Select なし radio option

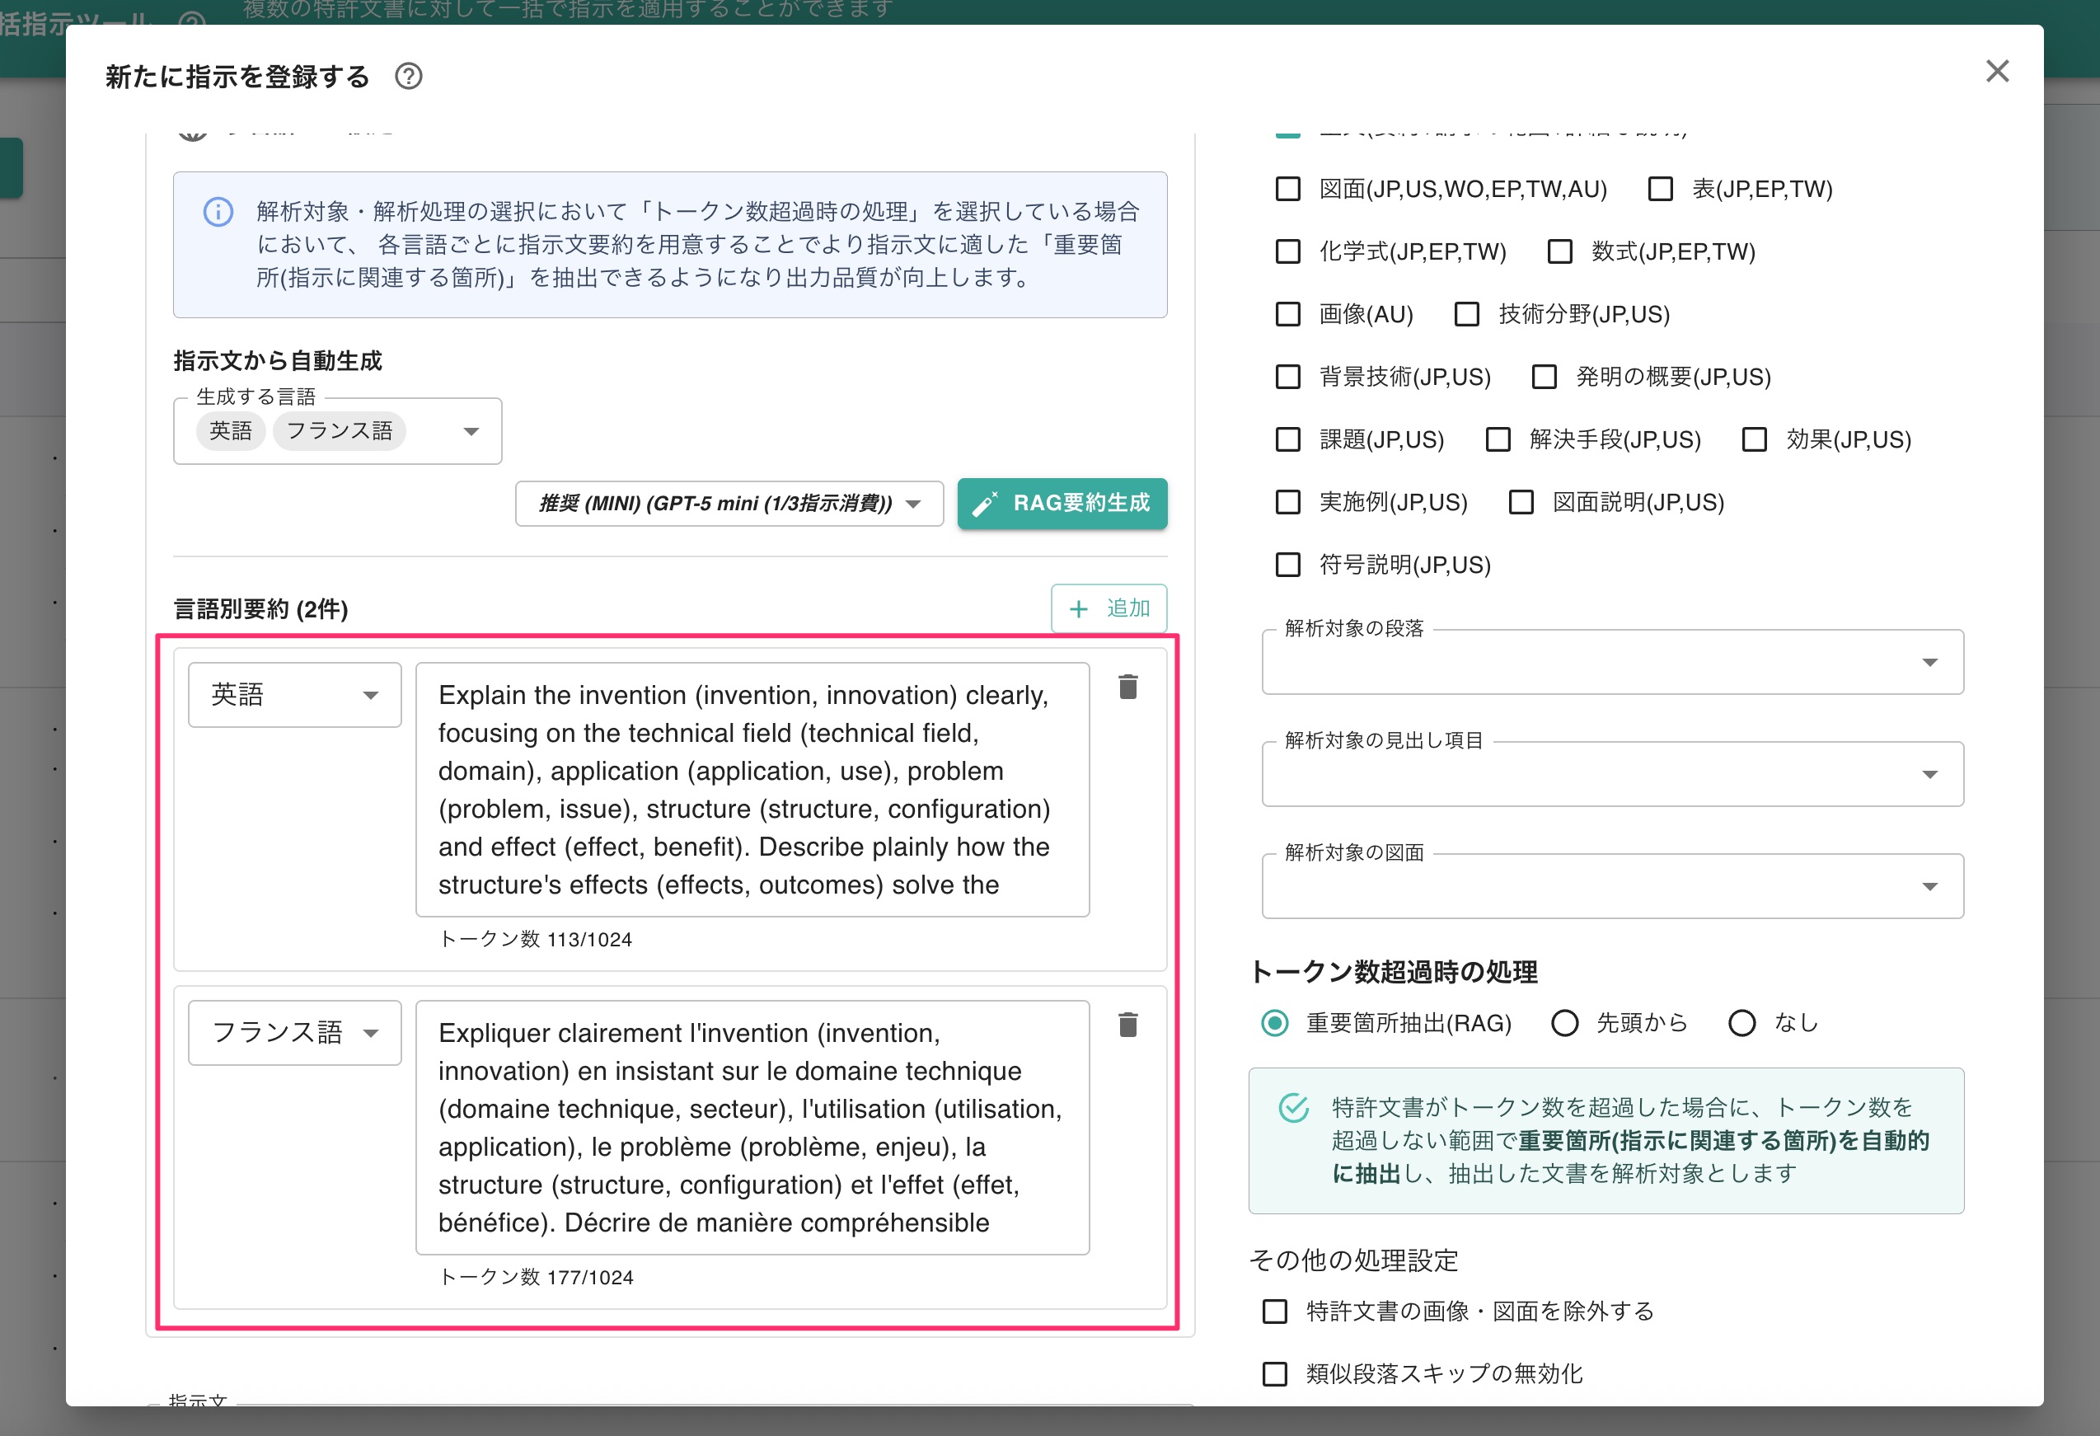tap(1741, 1023)
